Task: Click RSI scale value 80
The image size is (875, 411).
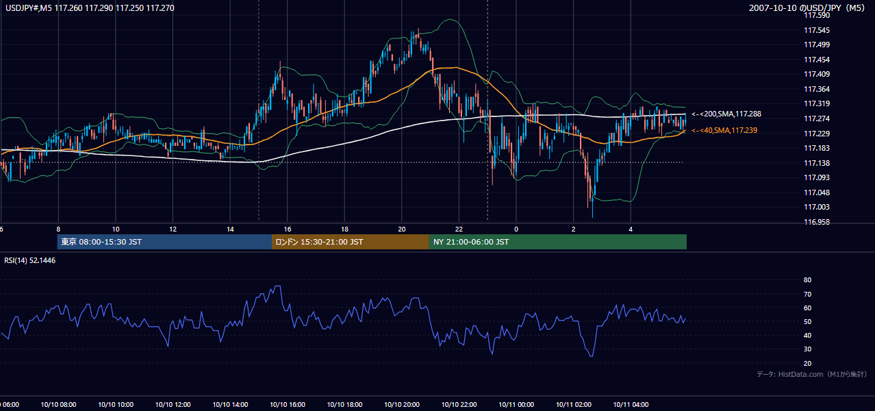Action: coord(808,280)
